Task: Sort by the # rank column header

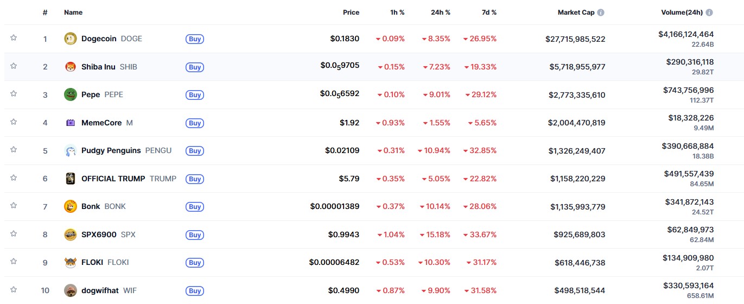Action: coord(45,12)
